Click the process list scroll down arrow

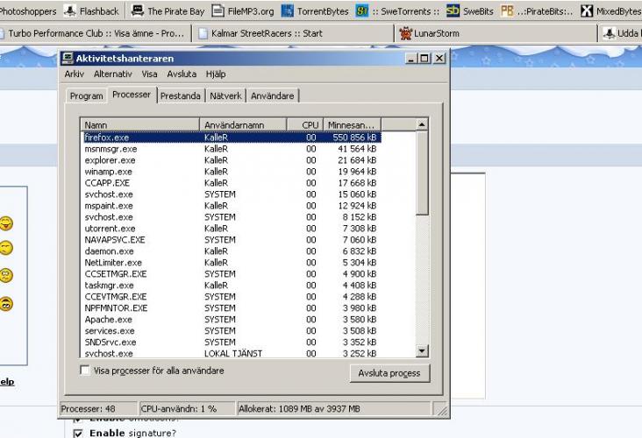point(422,351)
